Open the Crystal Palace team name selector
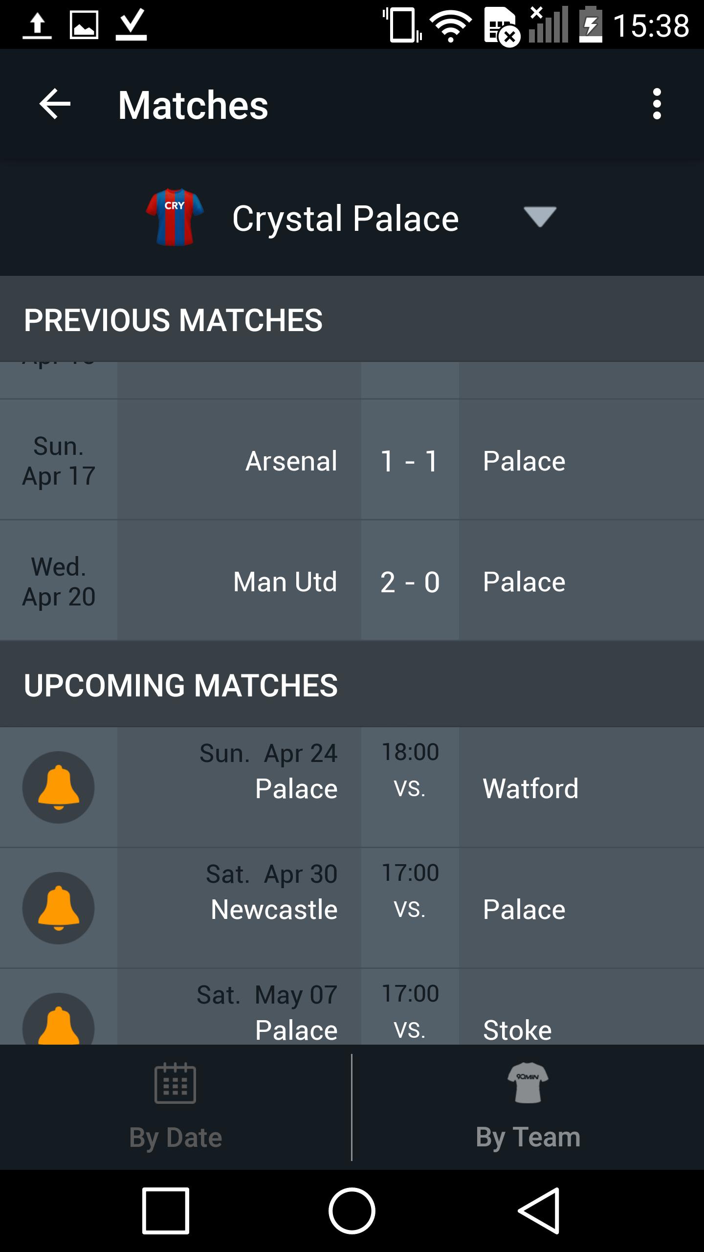 (x=345, y=218)
